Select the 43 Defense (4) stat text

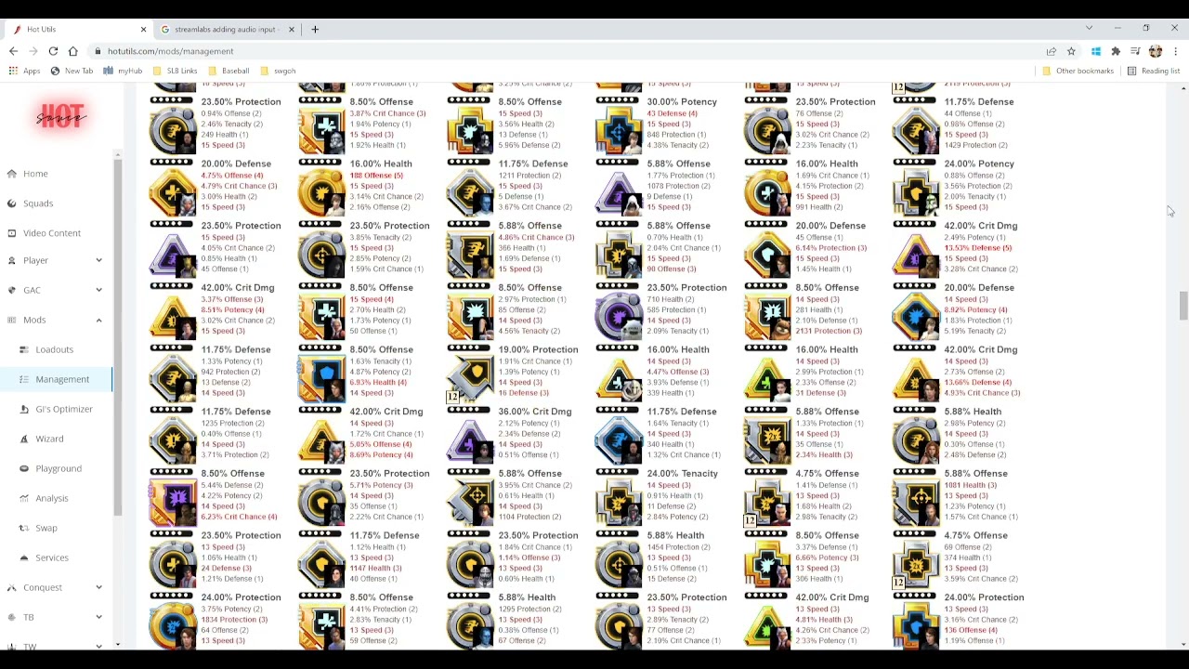pos(672,113)
